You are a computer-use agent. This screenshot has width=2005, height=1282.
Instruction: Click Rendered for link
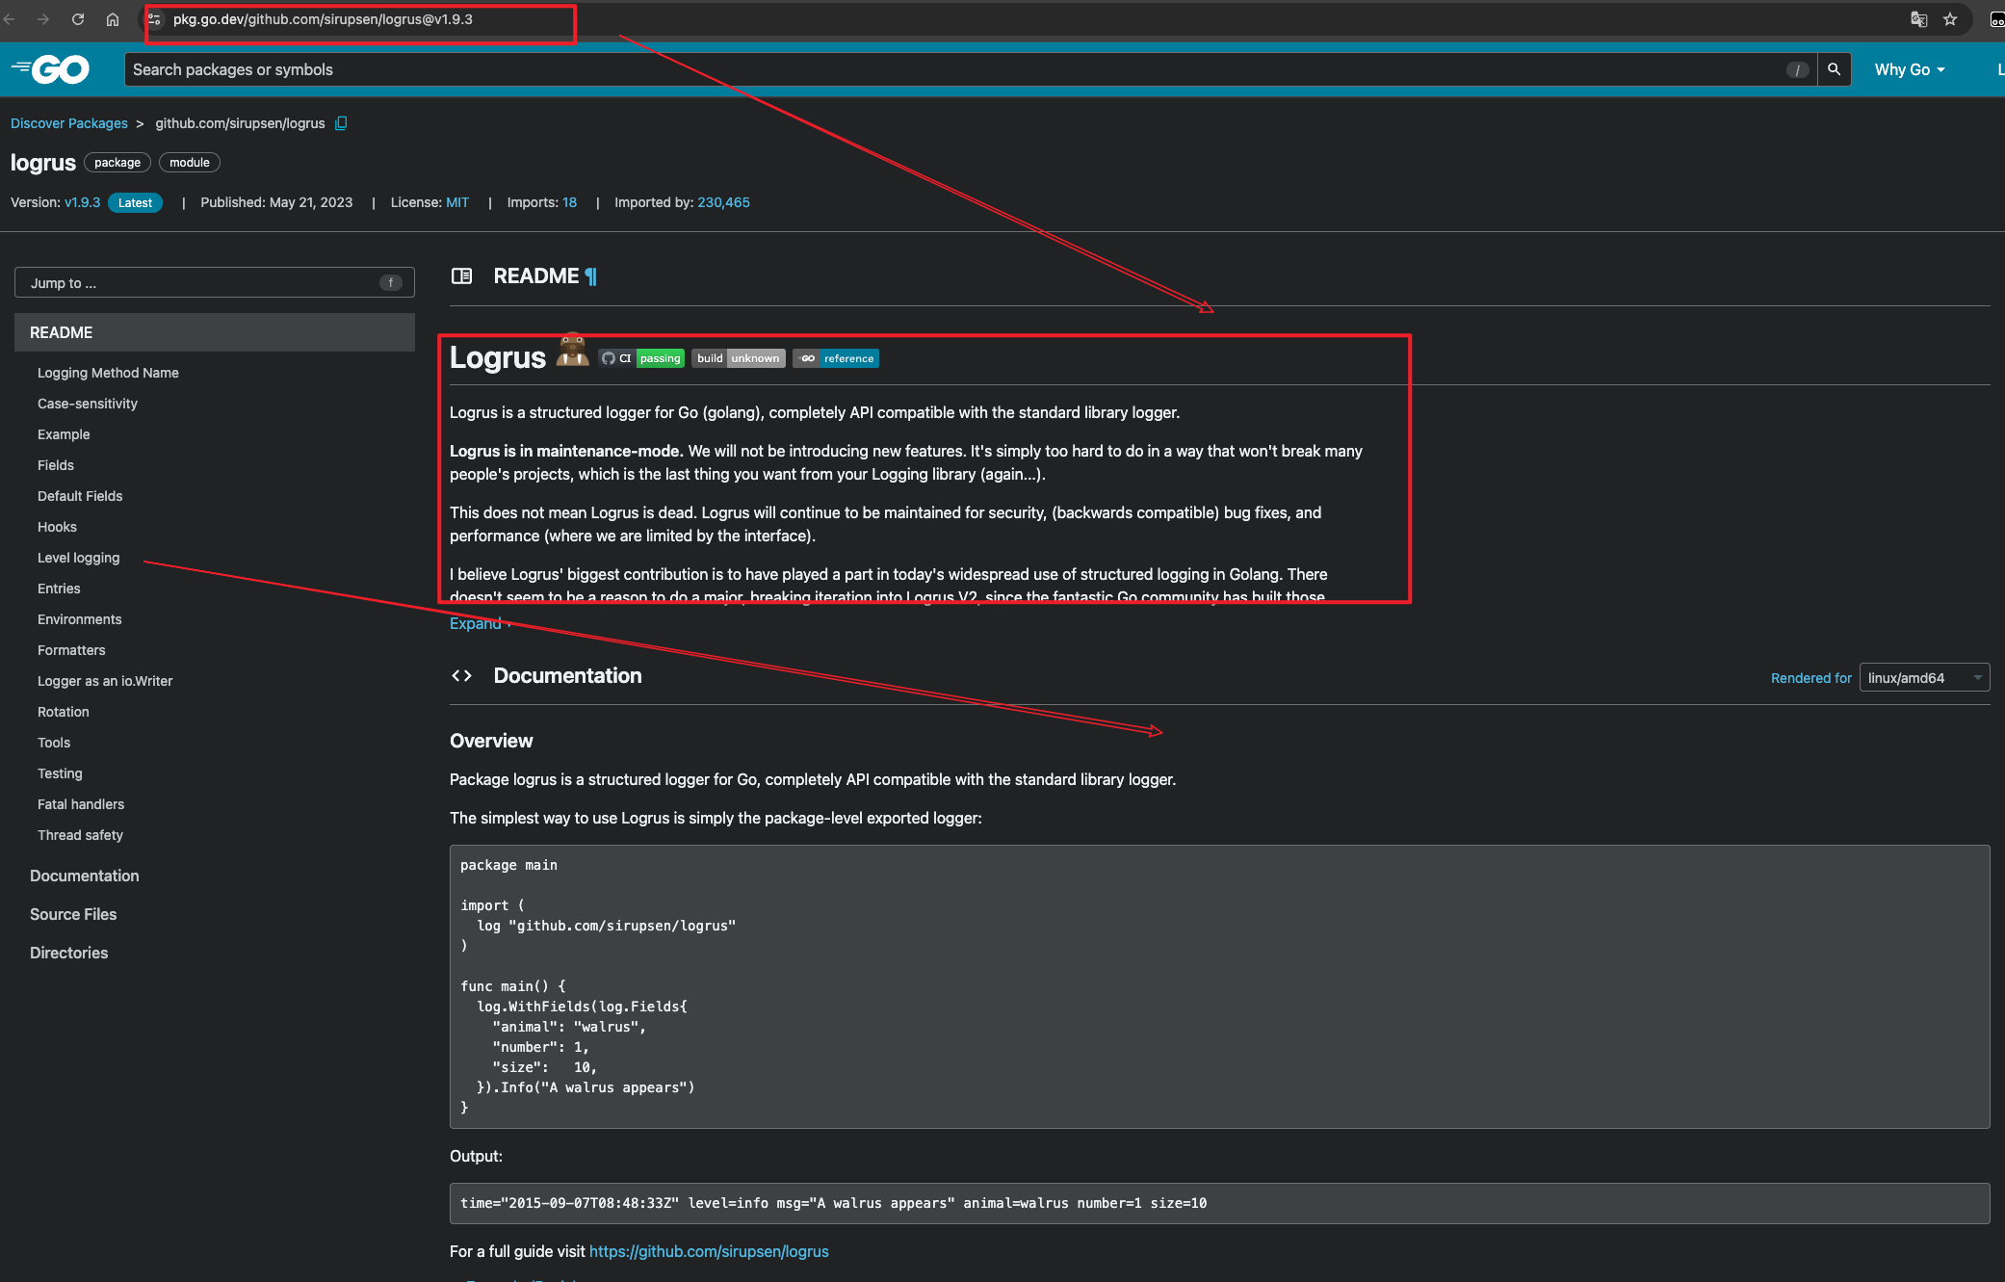(1810, 678)
